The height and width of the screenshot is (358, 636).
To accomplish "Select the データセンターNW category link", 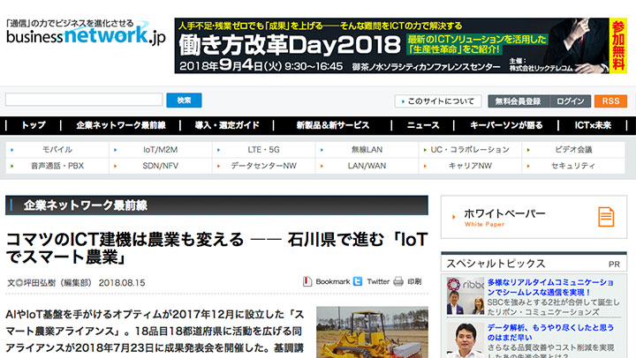I will coord(263,166).
